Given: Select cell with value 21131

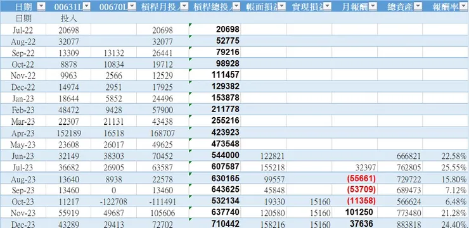Looking at the screenshot, I should (x=113, y=121).
